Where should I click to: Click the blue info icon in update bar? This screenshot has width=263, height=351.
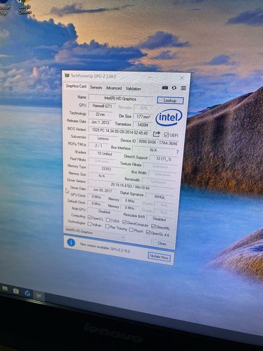(x=71, y=242)
